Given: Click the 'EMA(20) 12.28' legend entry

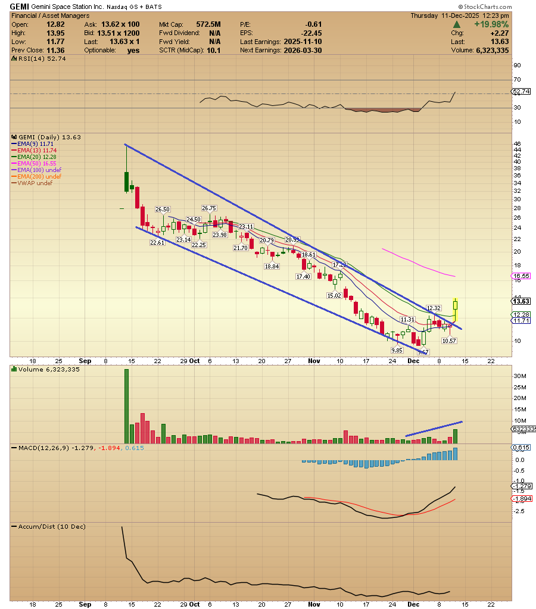Looking at the screenshot, I should pyautogui.click(x=34, y=157).
